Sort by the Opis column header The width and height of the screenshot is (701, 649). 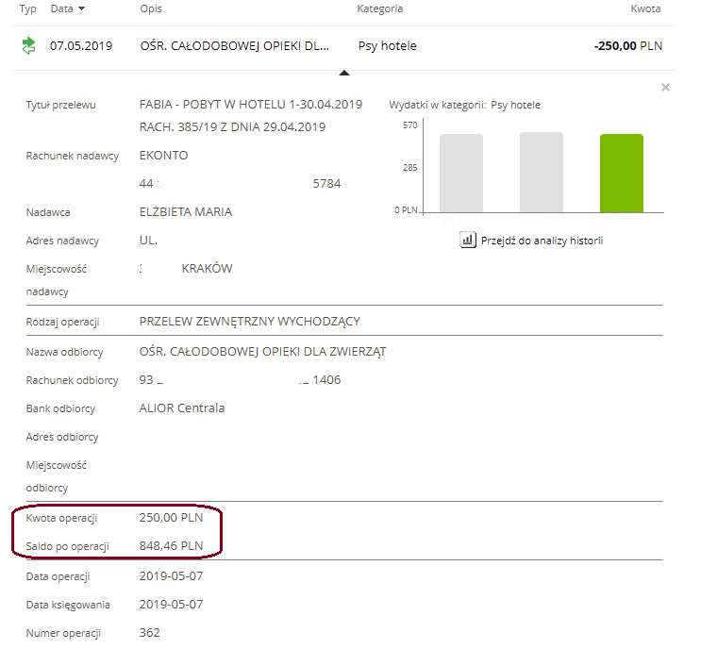coord(151,9)
